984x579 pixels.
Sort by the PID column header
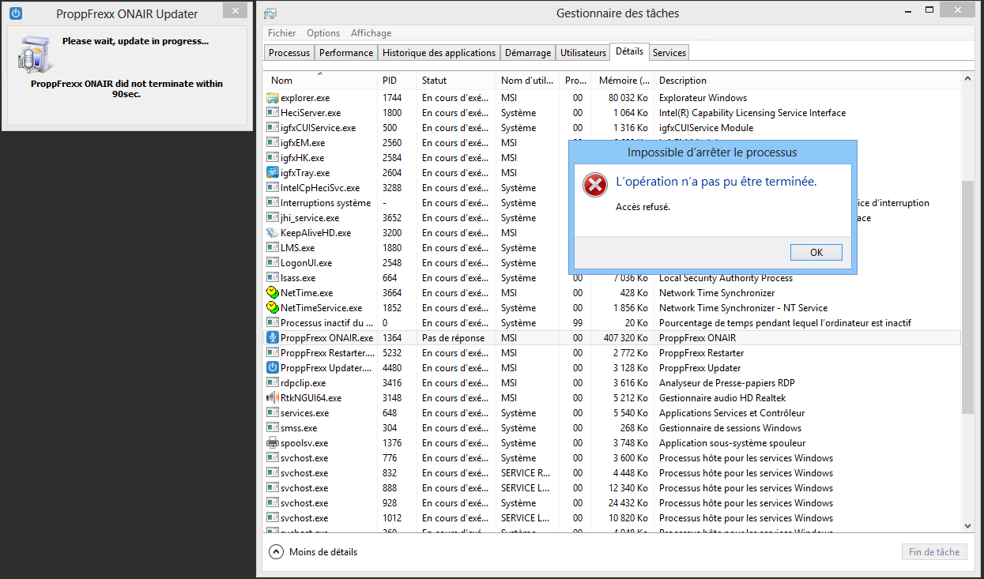coord(397,81)
